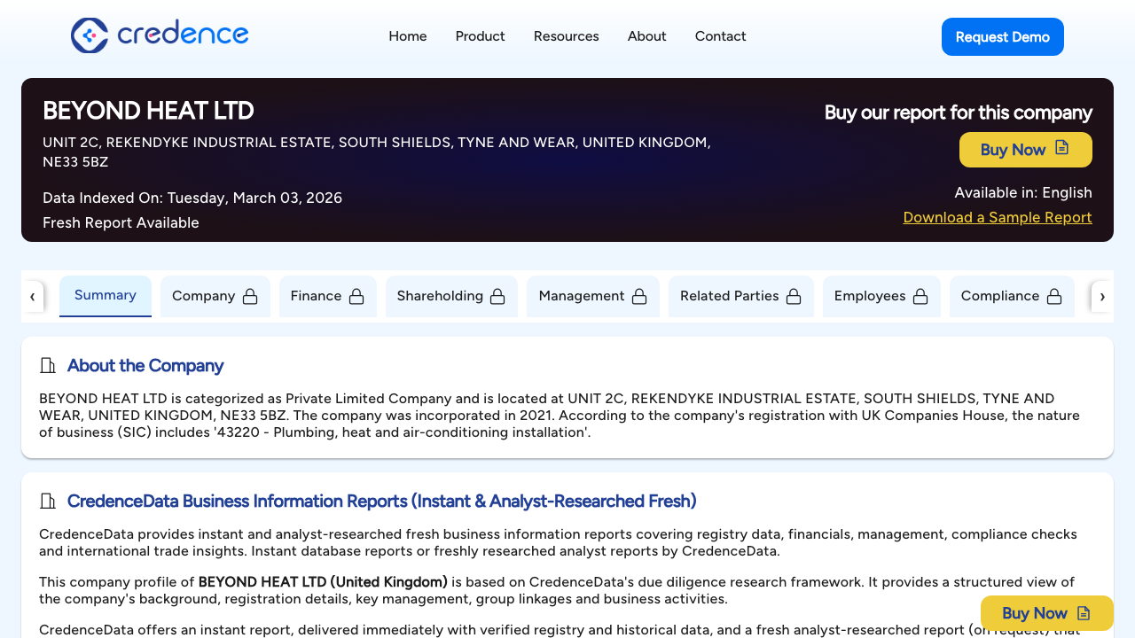Click the lock icon on Finance tab
The height and width of the screenshot is (638, 1135).
[358, 296]
